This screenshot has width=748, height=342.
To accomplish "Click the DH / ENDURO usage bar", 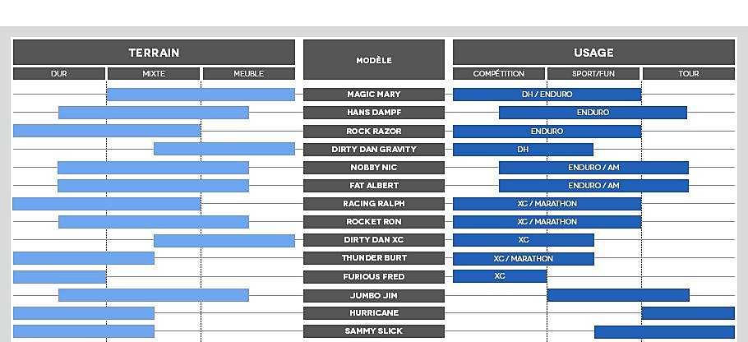I will point(547,95).
